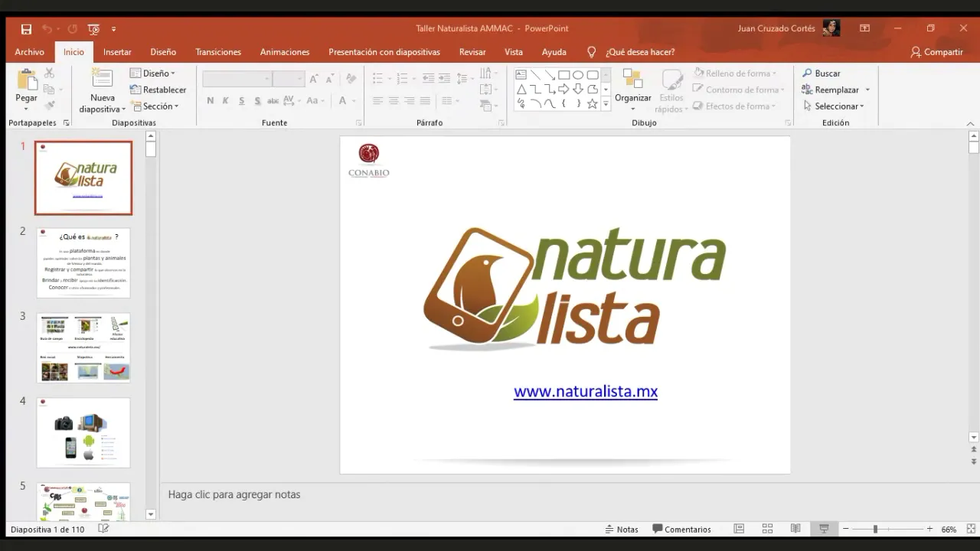Image resolution: width=980 pixels, height=551 pixels.
Task: Open Presentación con diapositivas tab
Action: (x=384, y=52)
